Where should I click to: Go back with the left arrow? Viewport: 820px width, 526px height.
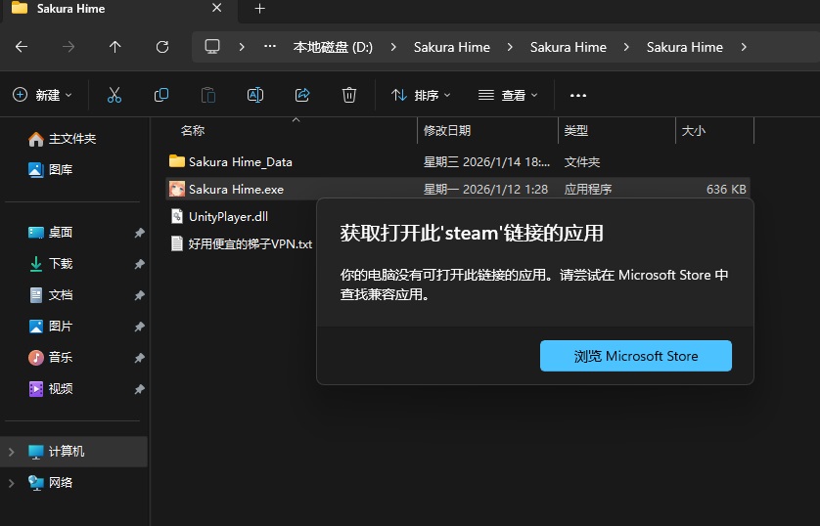(x=22, y=47)
